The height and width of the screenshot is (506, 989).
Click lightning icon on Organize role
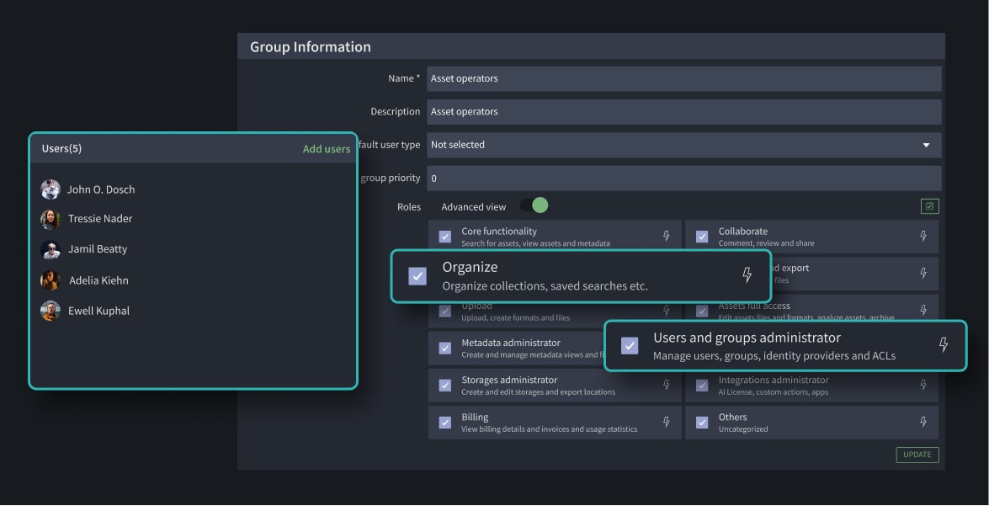click(746, 275)
